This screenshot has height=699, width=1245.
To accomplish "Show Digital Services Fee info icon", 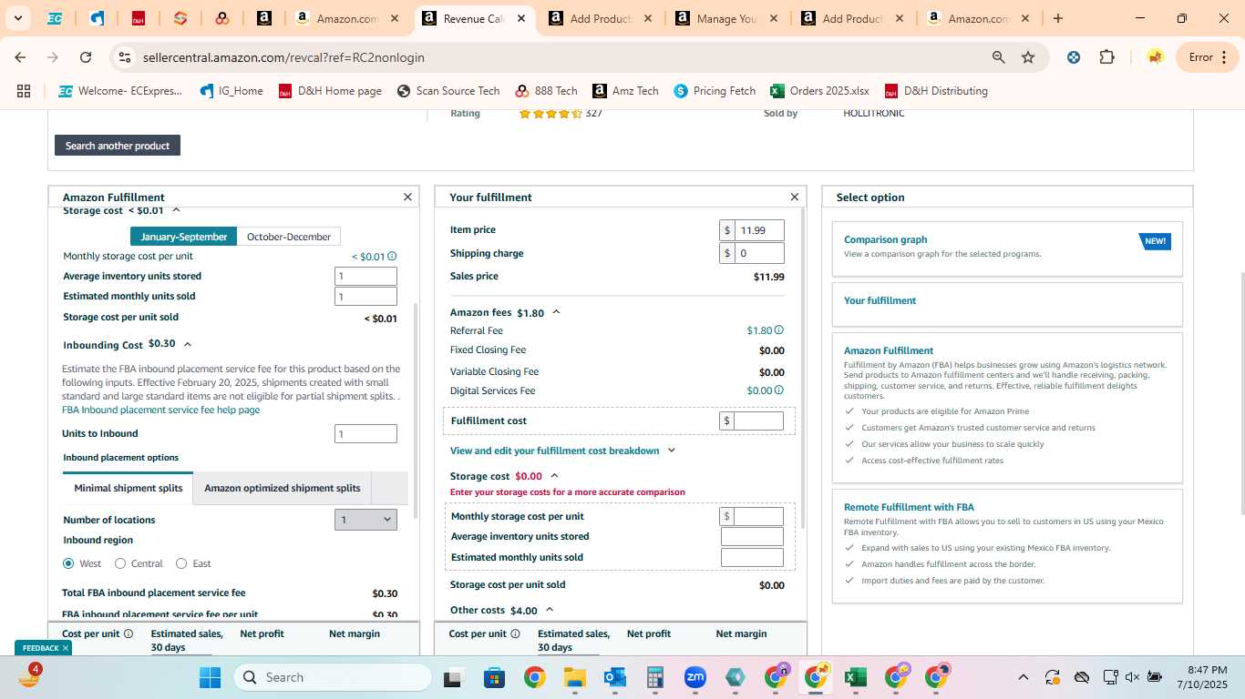I will pos(779,390).
